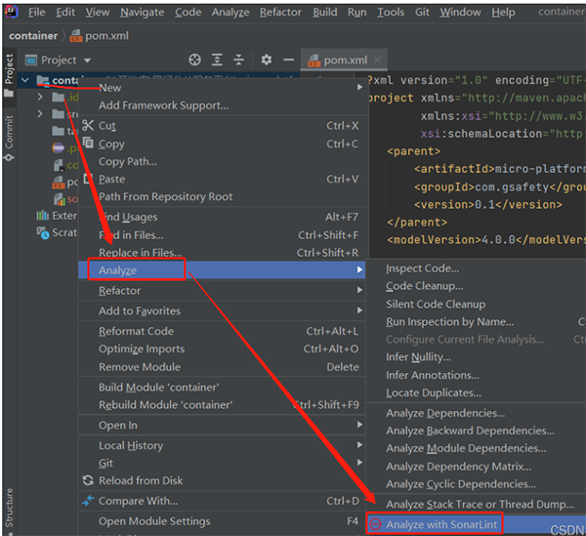The height and width of the screenshot is (536, 586).
Task: Choose Build Module 'container'
Action: pos(223,388)
